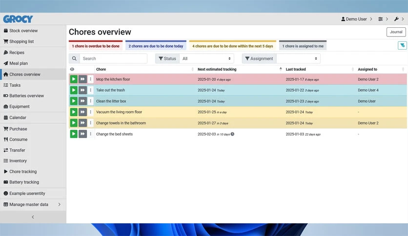Go to Equipment page
The image size is (408, 236).
[33, 107]
